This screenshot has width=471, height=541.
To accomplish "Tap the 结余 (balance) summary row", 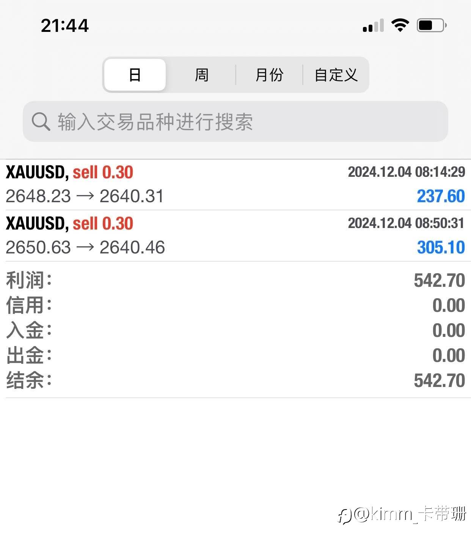I will 235,381.
